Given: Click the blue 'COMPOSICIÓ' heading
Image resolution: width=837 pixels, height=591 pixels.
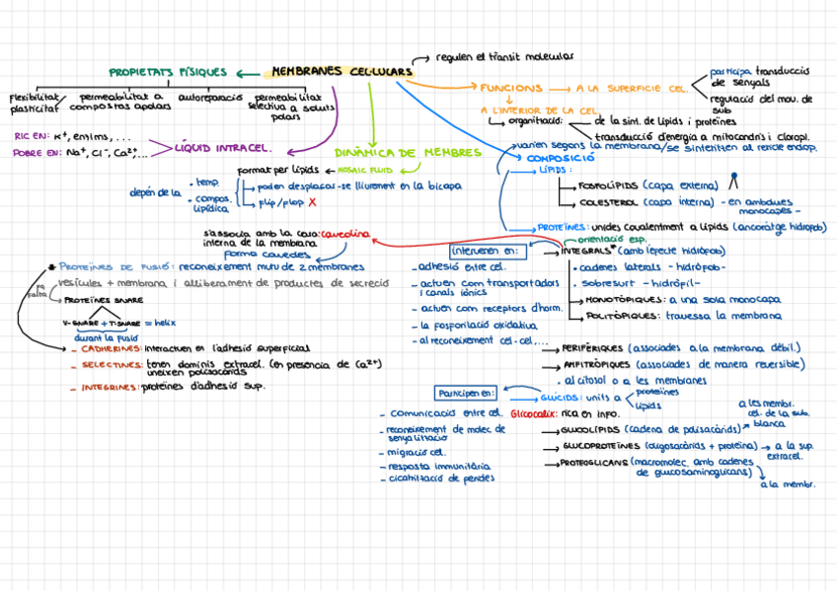Looking at the screenshot, I should point(561,158).
